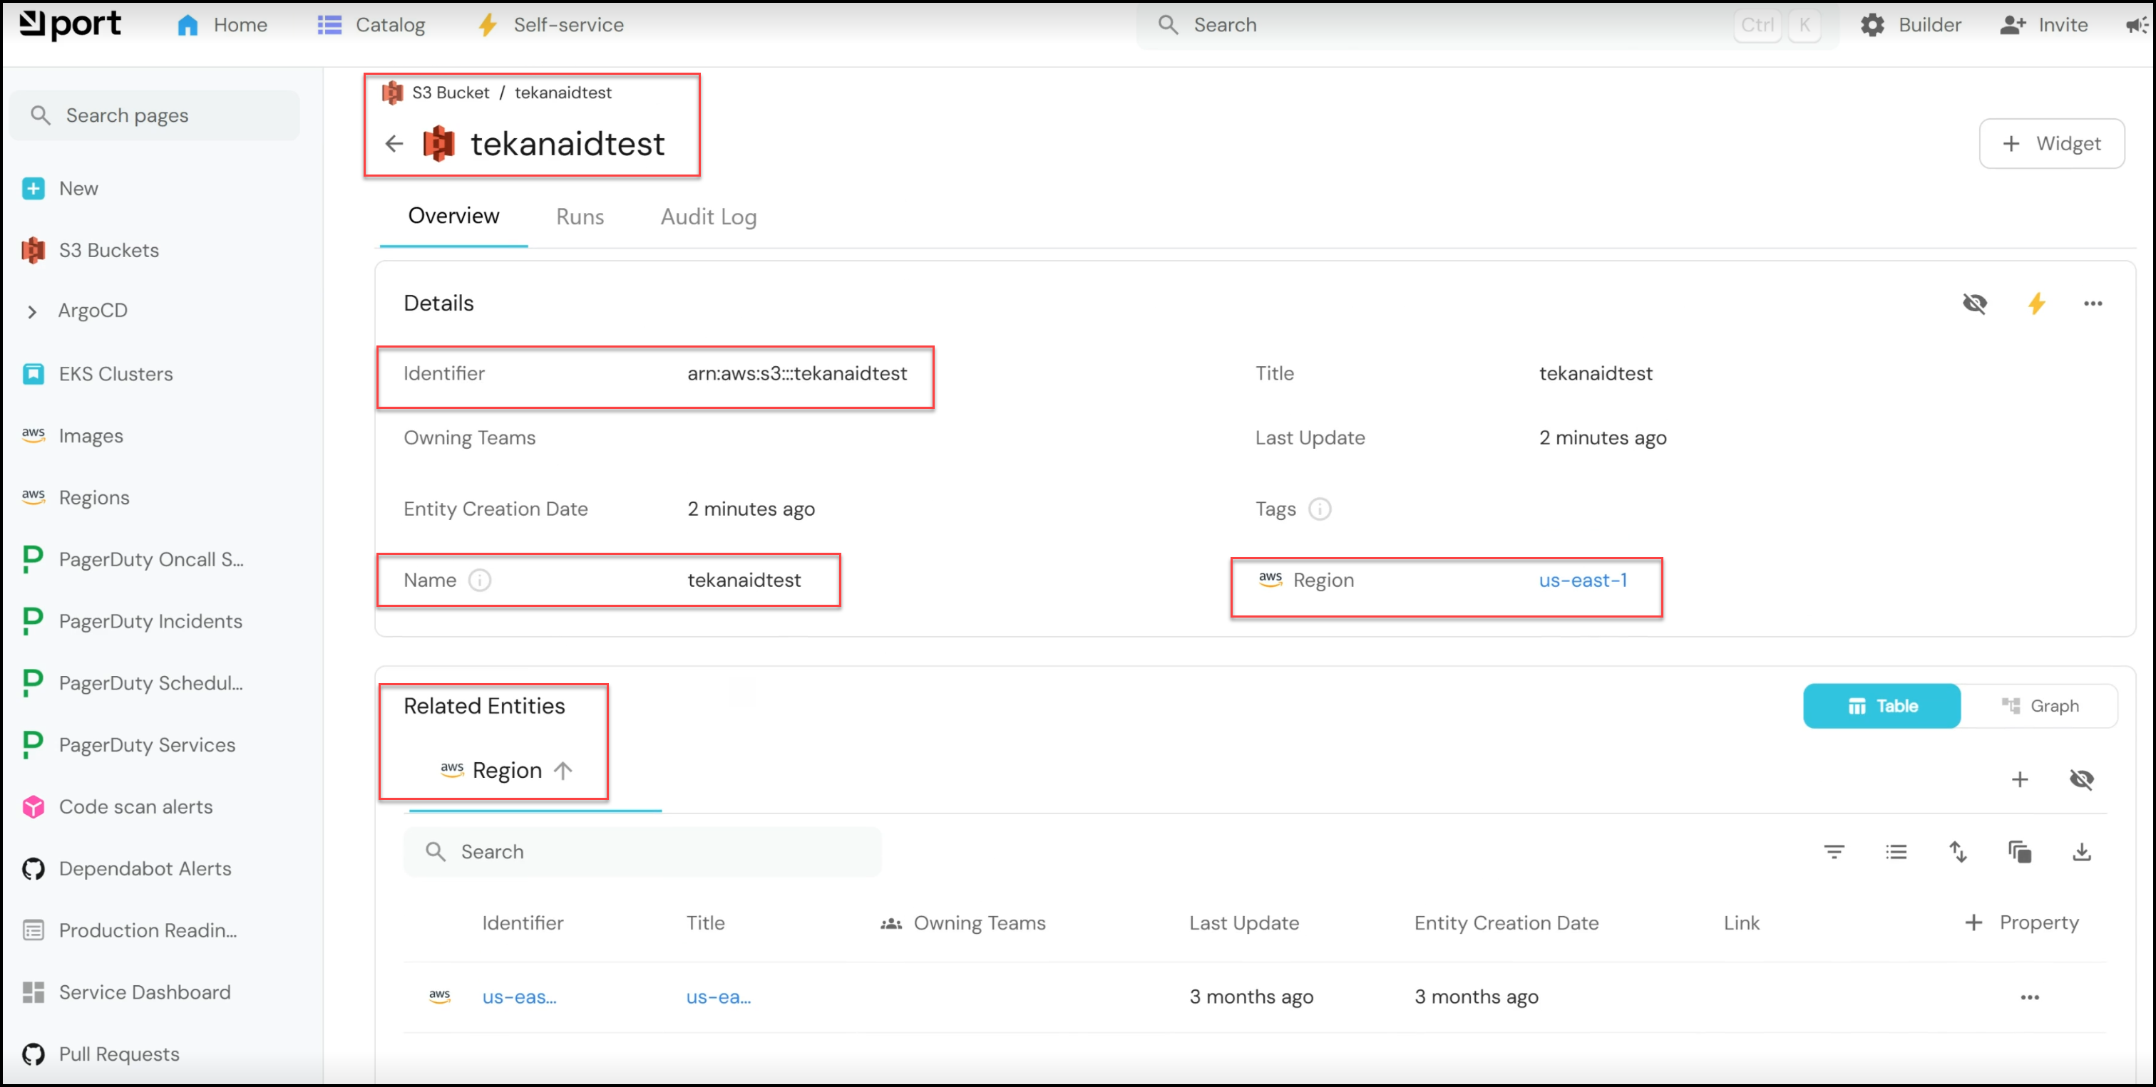Switch to the Runs tab
This screenshot has height=1087, width=2156.
point(580,217)
